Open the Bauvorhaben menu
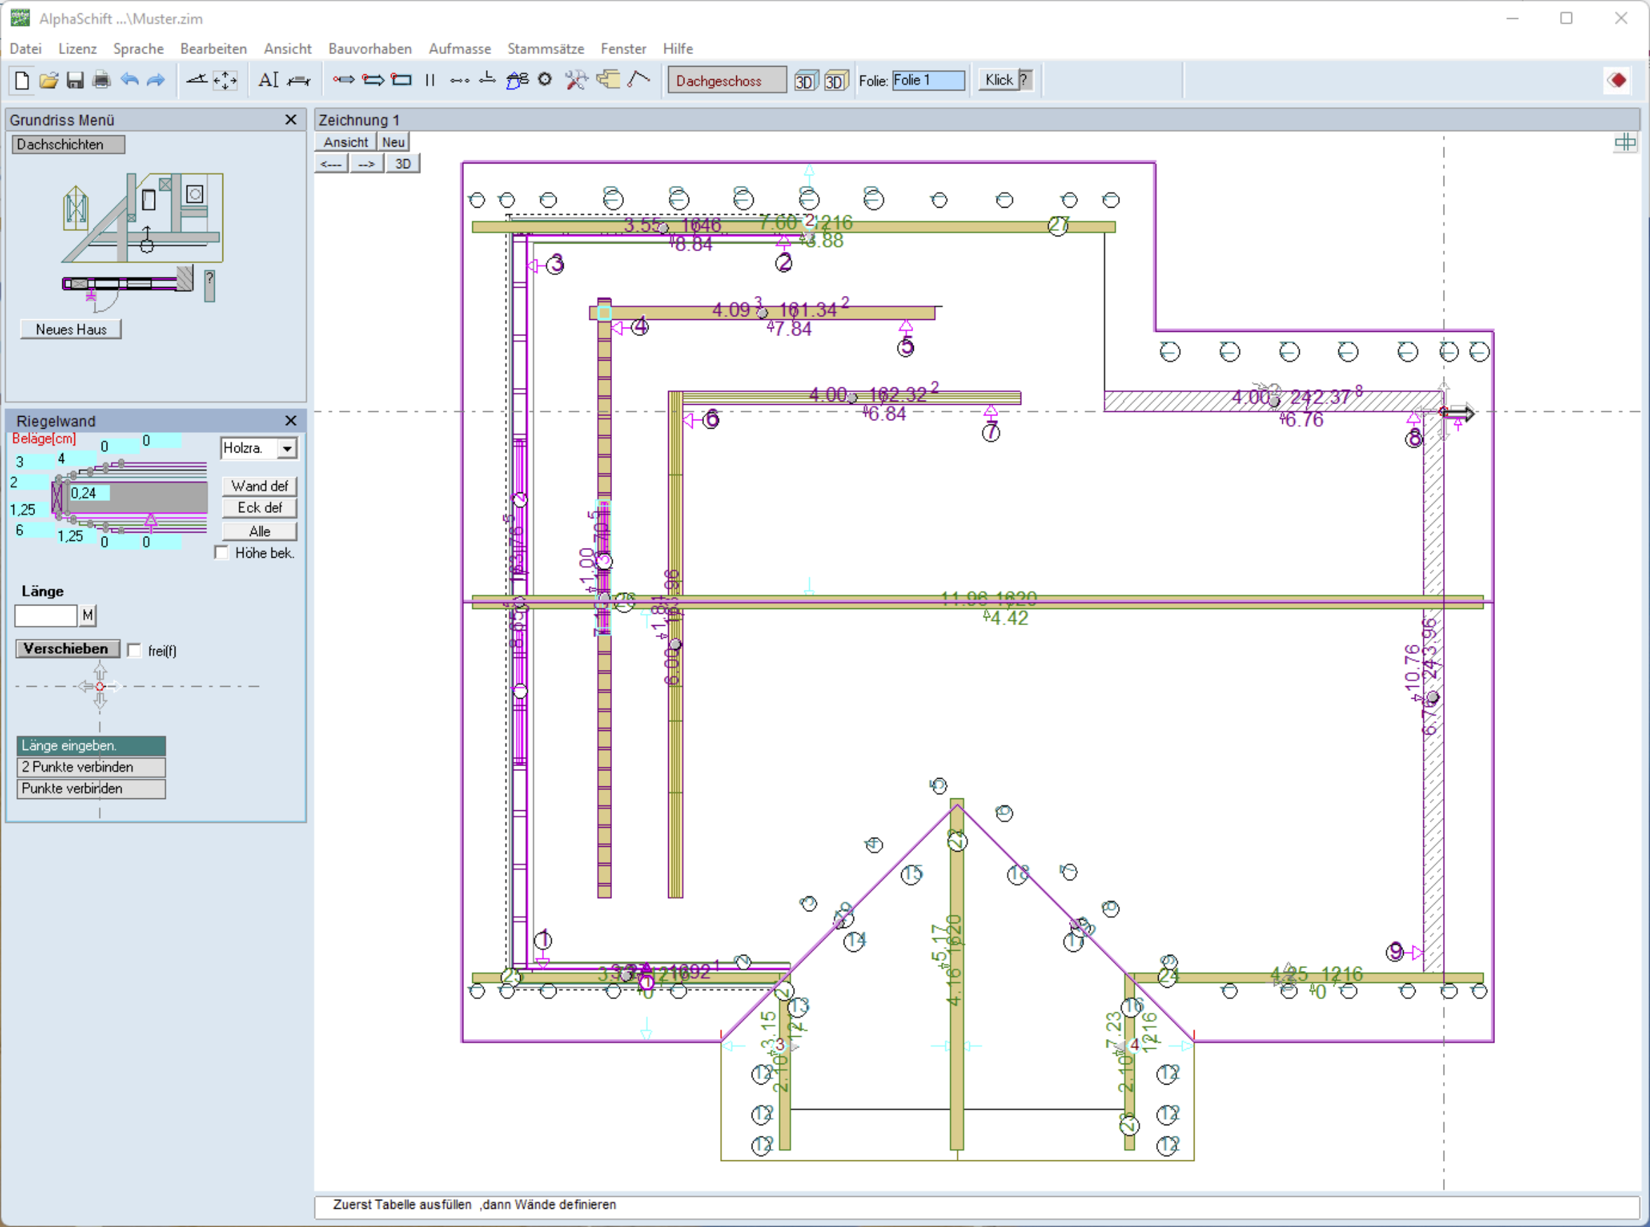Screen dimensions: 1650x1227 coord(369,49)
